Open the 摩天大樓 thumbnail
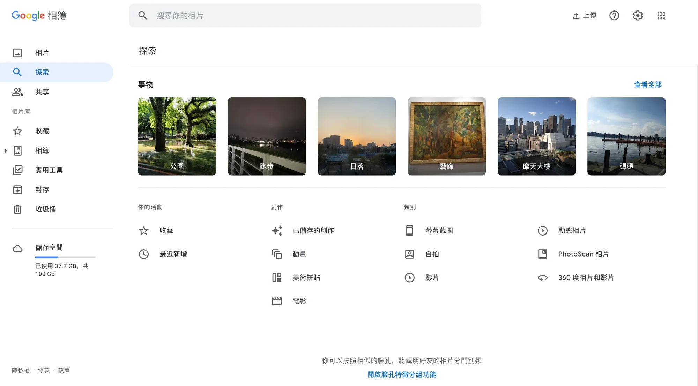 (536, 136)
